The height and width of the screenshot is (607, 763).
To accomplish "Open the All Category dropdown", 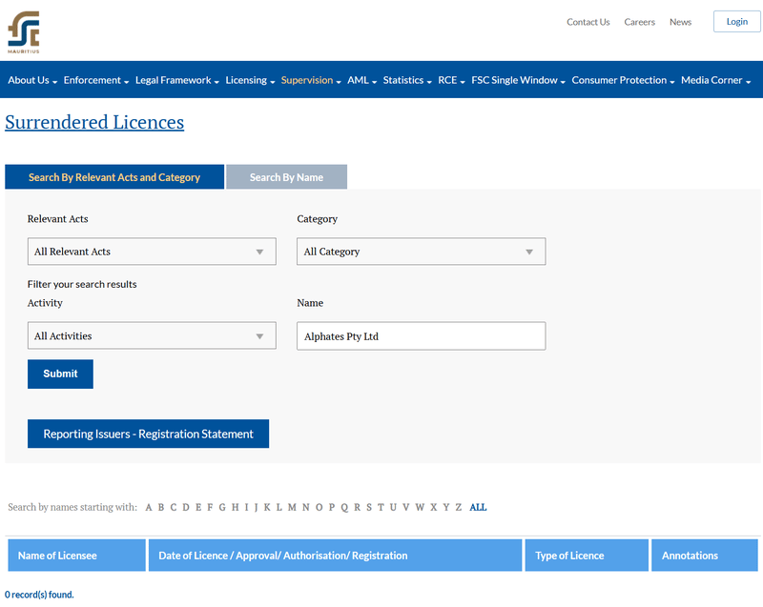I will 422,252.
